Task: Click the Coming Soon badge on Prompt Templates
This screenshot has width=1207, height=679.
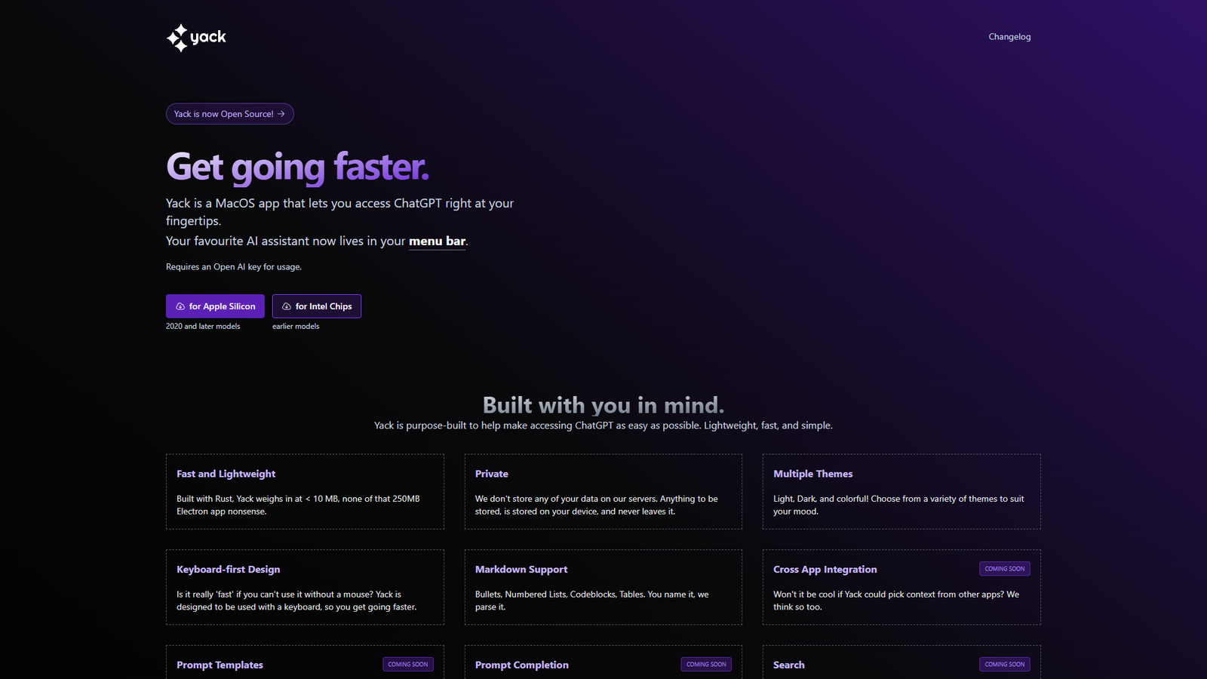Action: 408,665
